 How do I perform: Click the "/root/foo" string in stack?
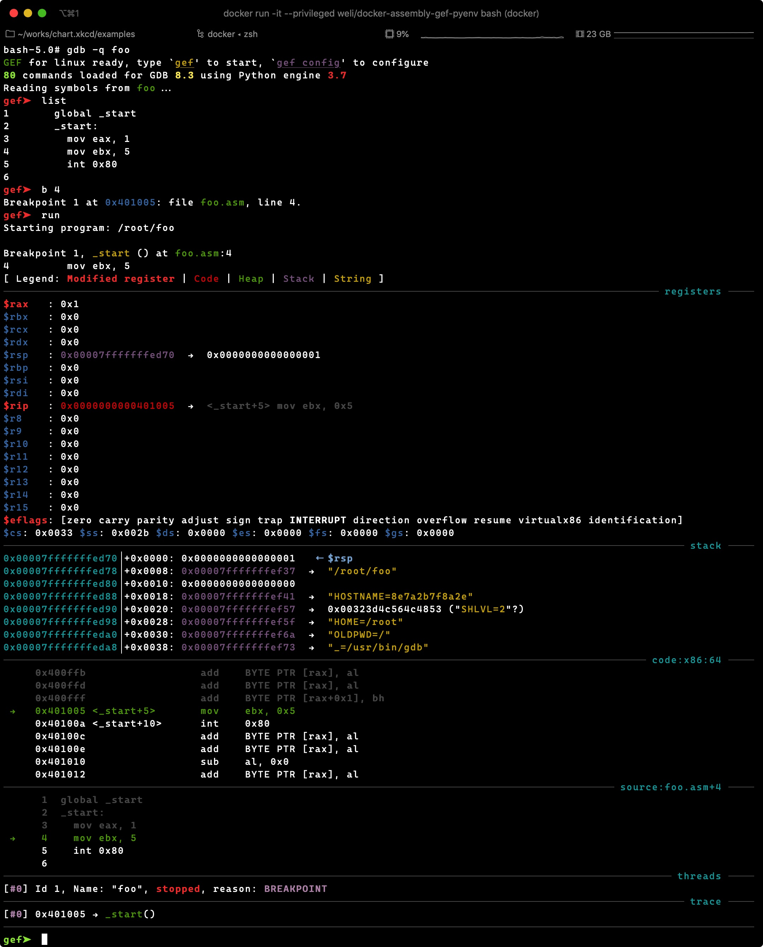[x=362, y=571]
